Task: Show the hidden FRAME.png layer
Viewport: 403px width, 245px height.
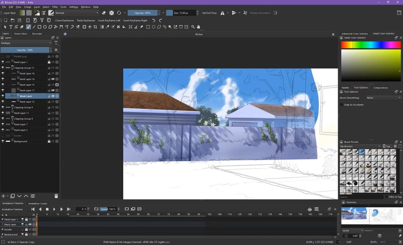Action: coord(3,56)
